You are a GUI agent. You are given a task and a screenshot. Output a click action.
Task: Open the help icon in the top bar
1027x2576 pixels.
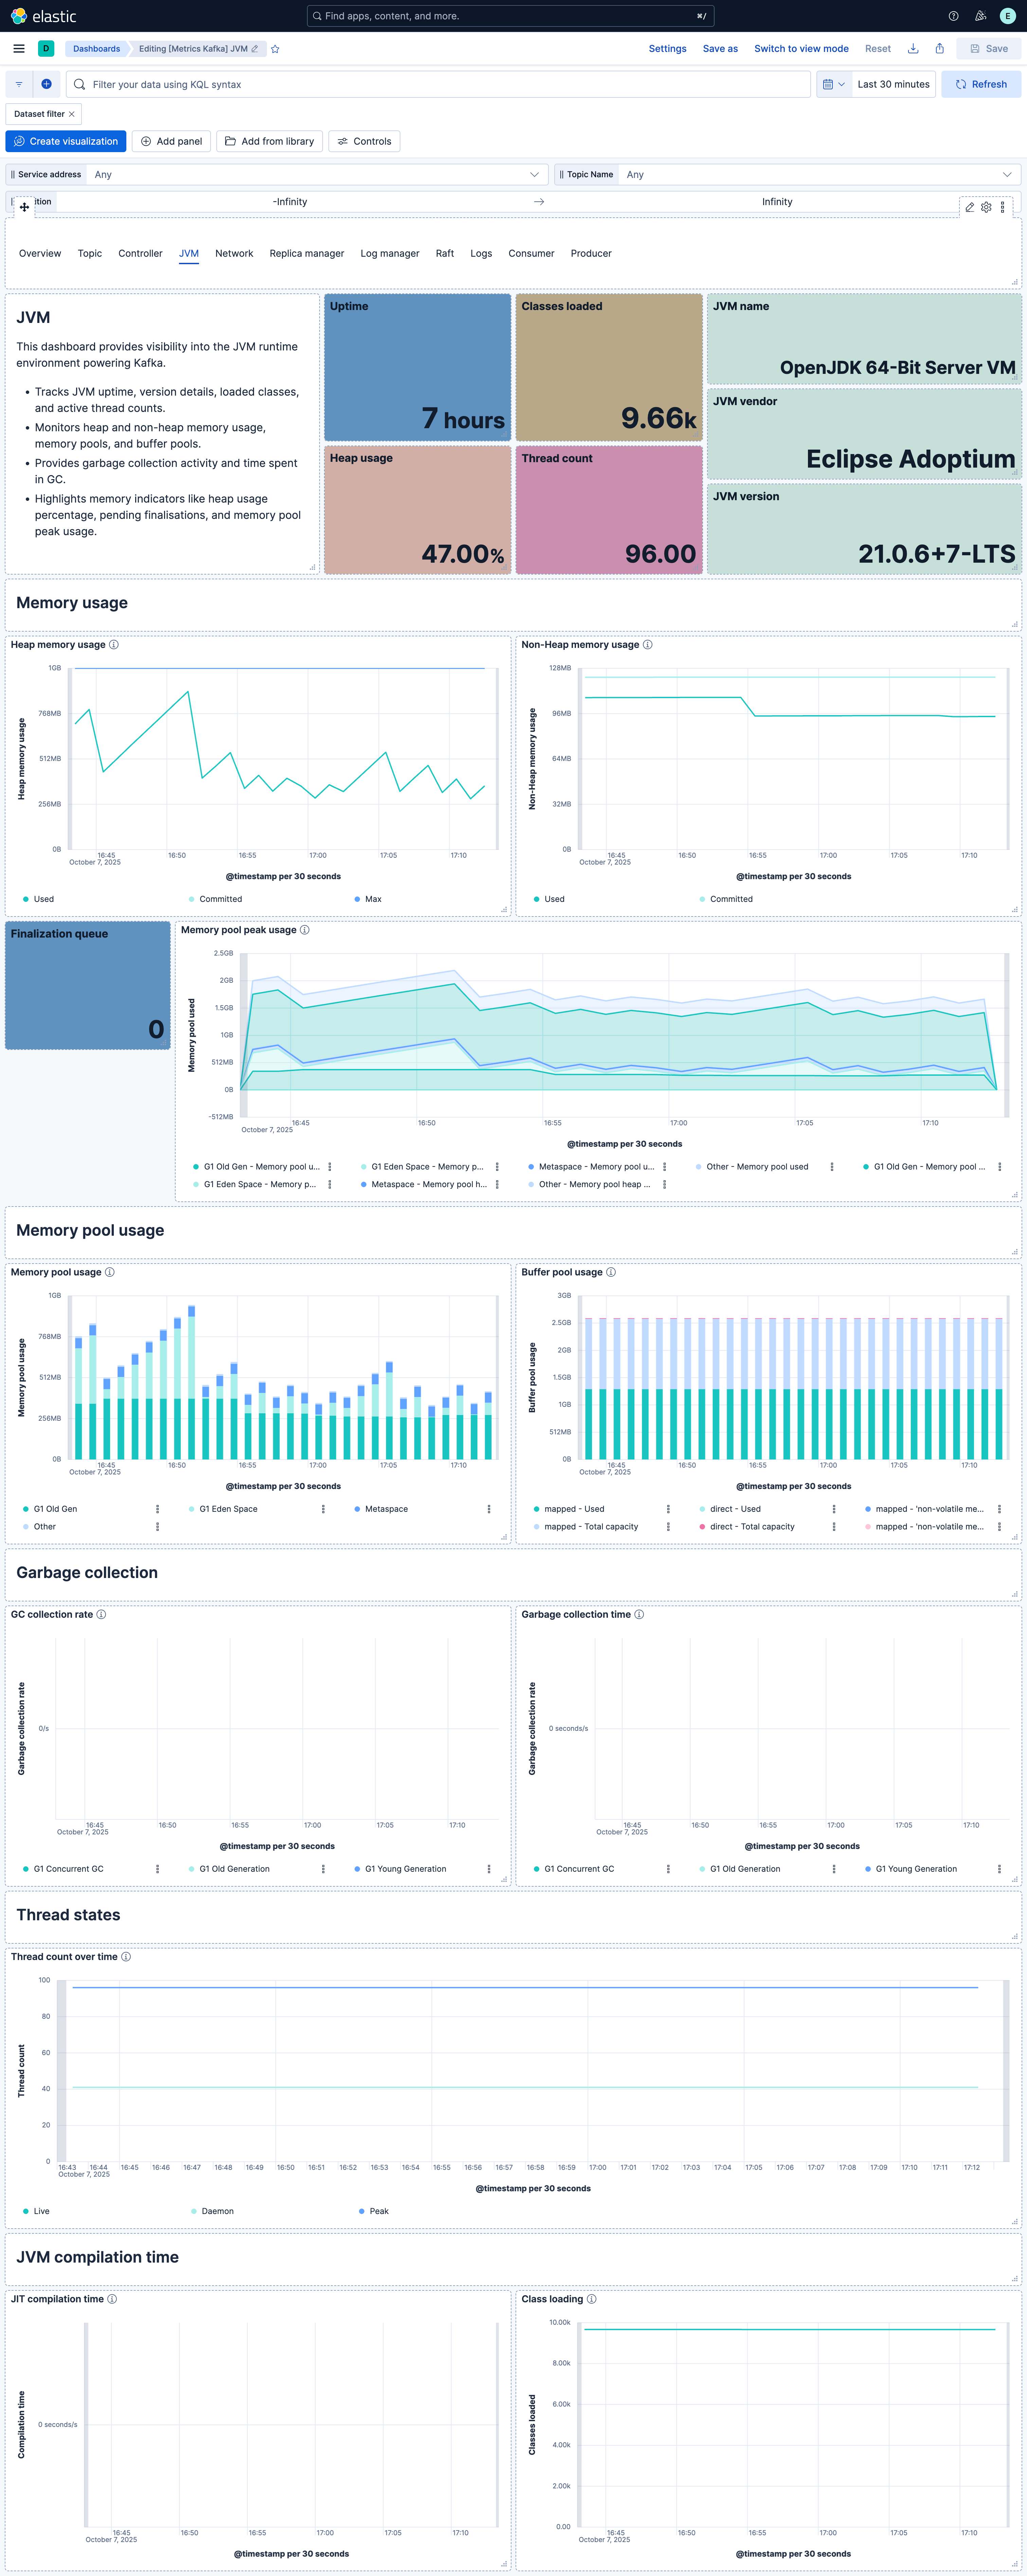click(953, 16)
